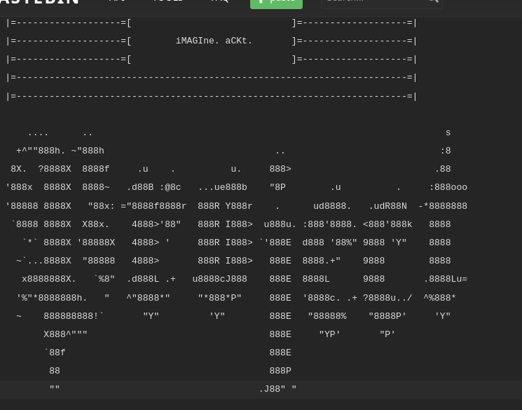Image resolution: width=522 pixels, height=410 pixels.
Task: Click the '888888888!`' text fragment
Action: (x=74, y=316)
